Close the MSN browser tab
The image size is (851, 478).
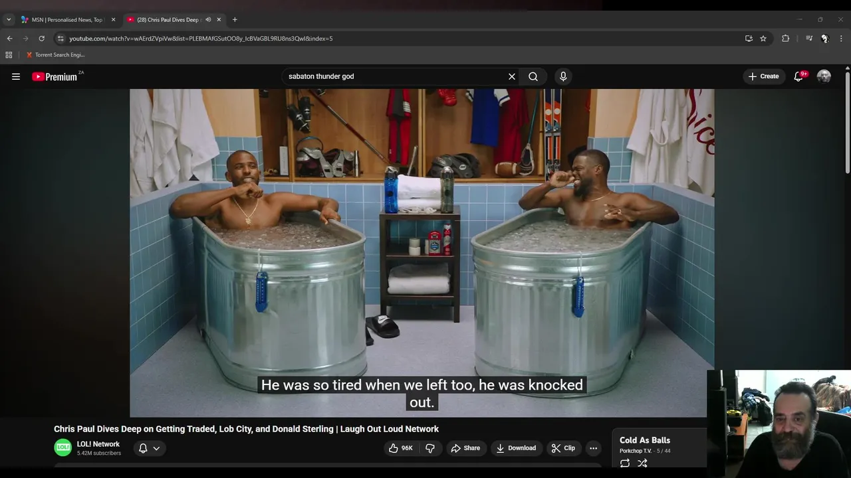(x=113, y=20)
